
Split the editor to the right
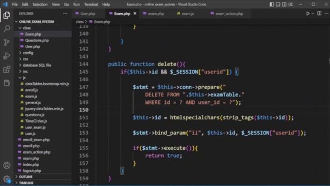coord(319,13)
